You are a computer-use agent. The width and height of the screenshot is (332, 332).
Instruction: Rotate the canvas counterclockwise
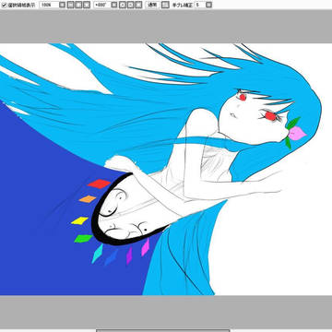coord(123,5)
